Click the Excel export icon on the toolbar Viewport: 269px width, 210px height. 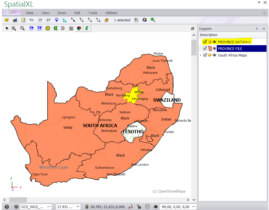coord(153,20)
